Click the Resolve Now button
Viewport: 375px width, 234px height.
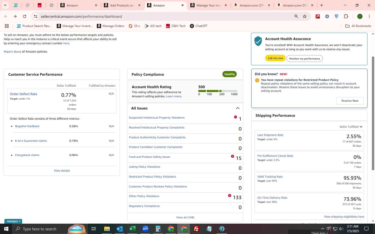click(x=350, y=101)
